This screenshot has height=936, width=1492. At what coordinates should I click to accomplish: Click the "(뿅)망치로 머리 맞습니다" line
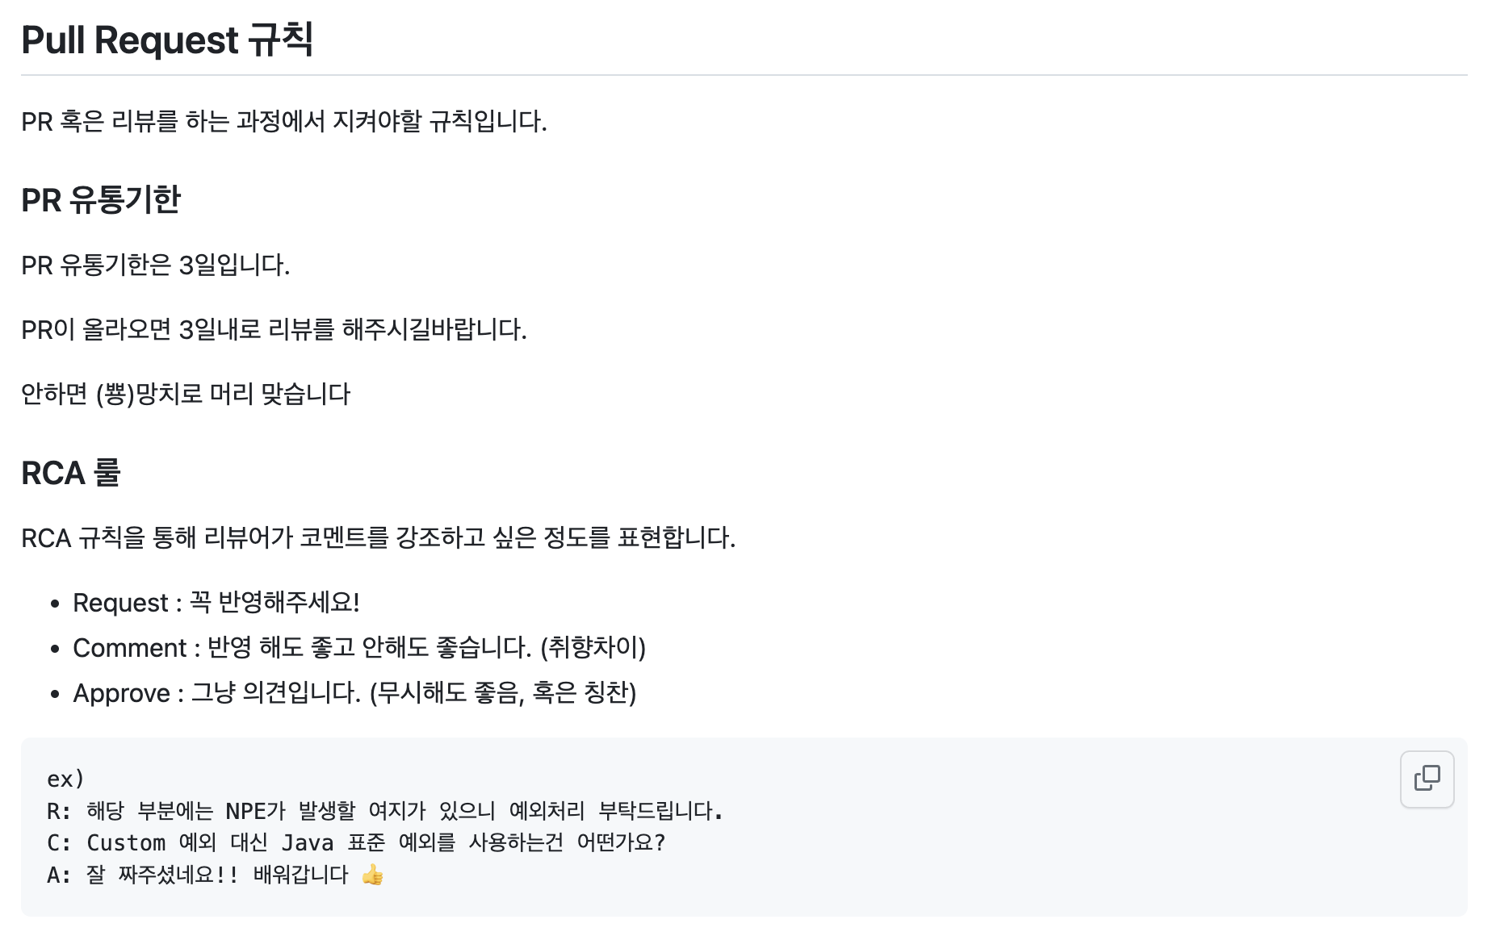click(x=186, y=395)
